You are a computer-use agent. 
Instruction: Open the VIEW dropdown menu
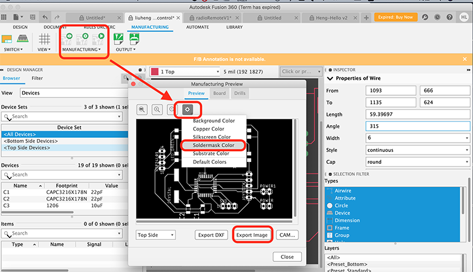44,50
